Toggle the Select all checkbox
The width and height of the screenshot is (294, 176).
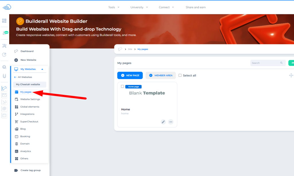tap(180, 76)
